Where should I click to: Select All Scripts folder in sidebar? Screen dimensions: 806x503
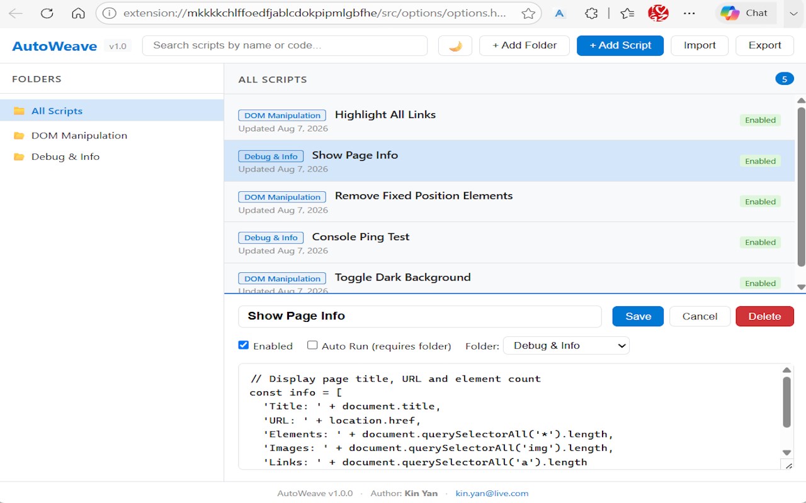point(112,111)
